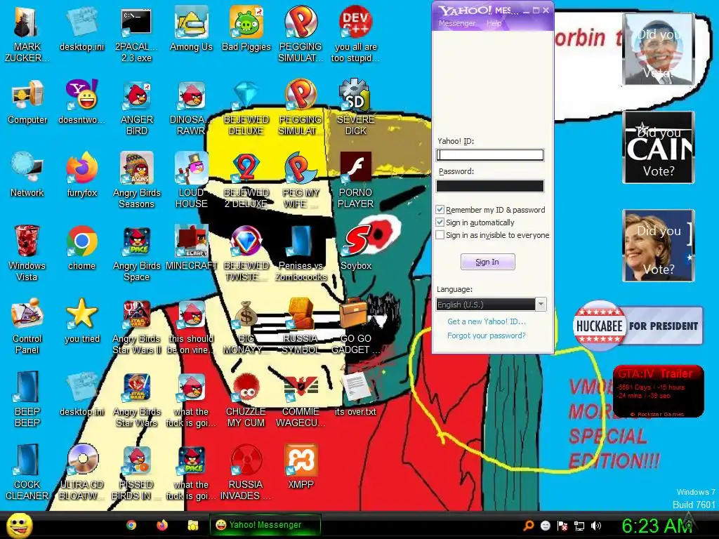Select the Angry Birds Star Wars II icon
This screenshot has width=719, height=539.
coord(136,326)
